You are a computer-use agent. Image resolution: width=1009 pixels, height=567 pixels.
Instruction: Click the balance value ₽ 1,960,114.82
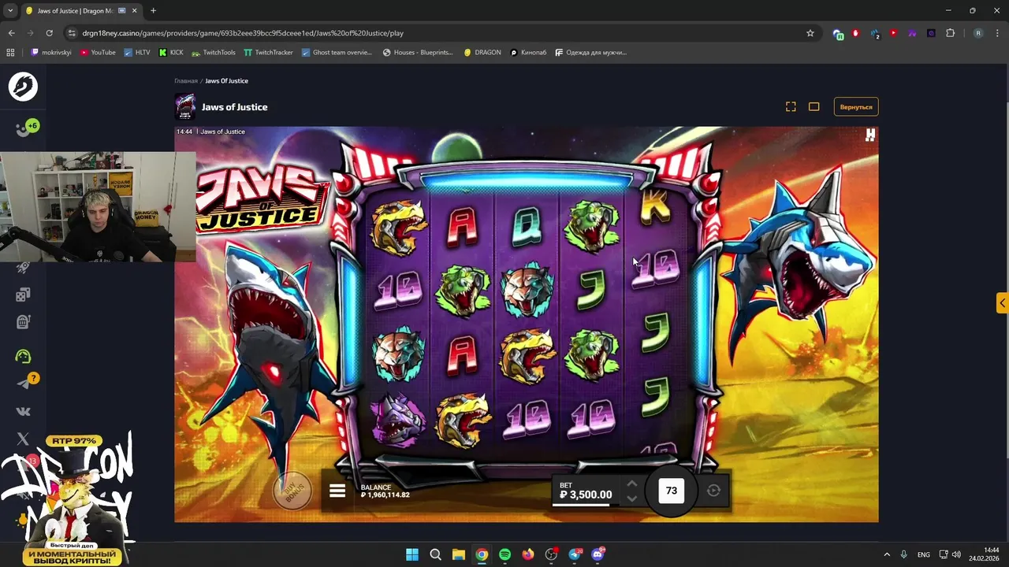(385, 495)
